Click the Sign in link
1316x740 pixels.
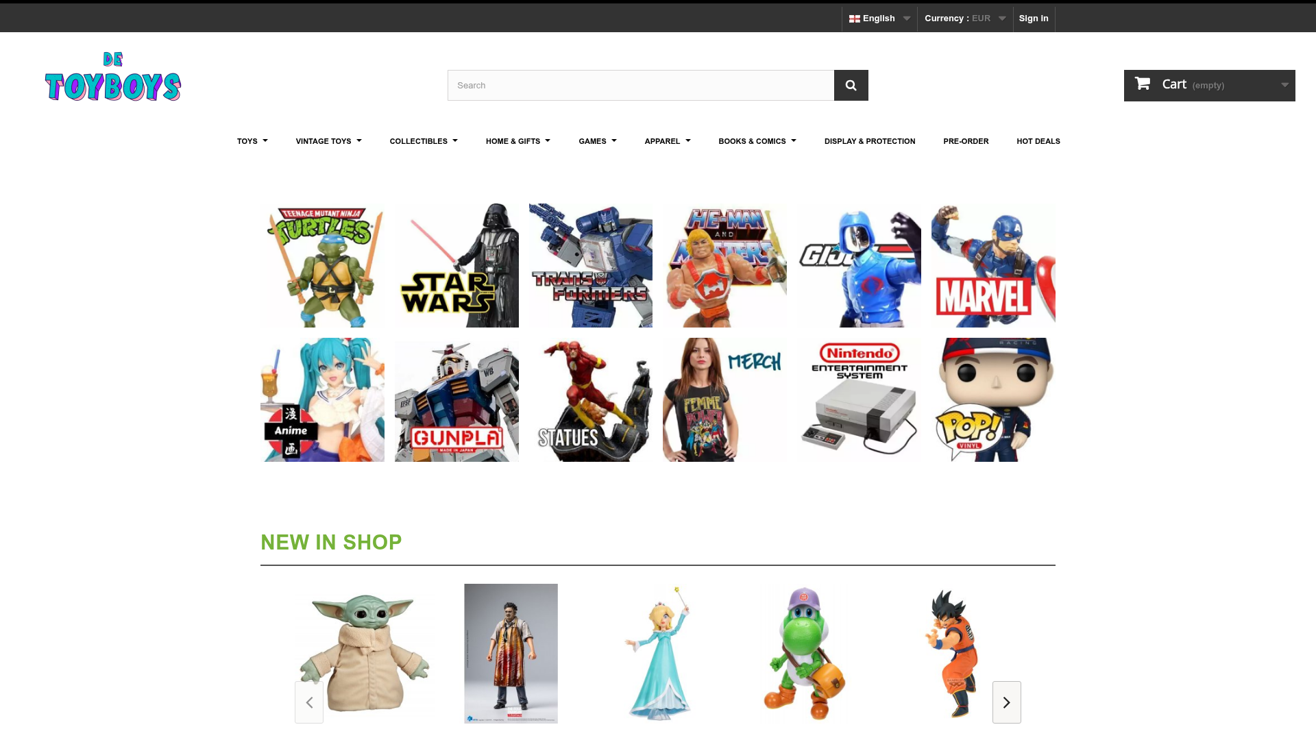[1034, 18]
